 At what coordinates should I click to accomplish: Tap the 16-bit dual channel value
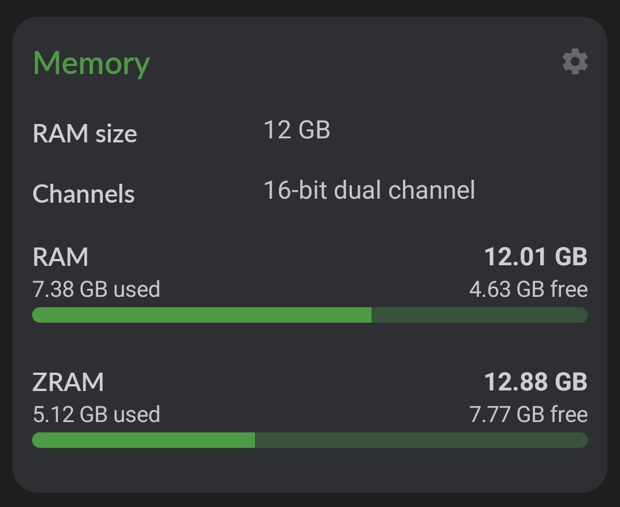pyautogui.click(x=369, y=190)
